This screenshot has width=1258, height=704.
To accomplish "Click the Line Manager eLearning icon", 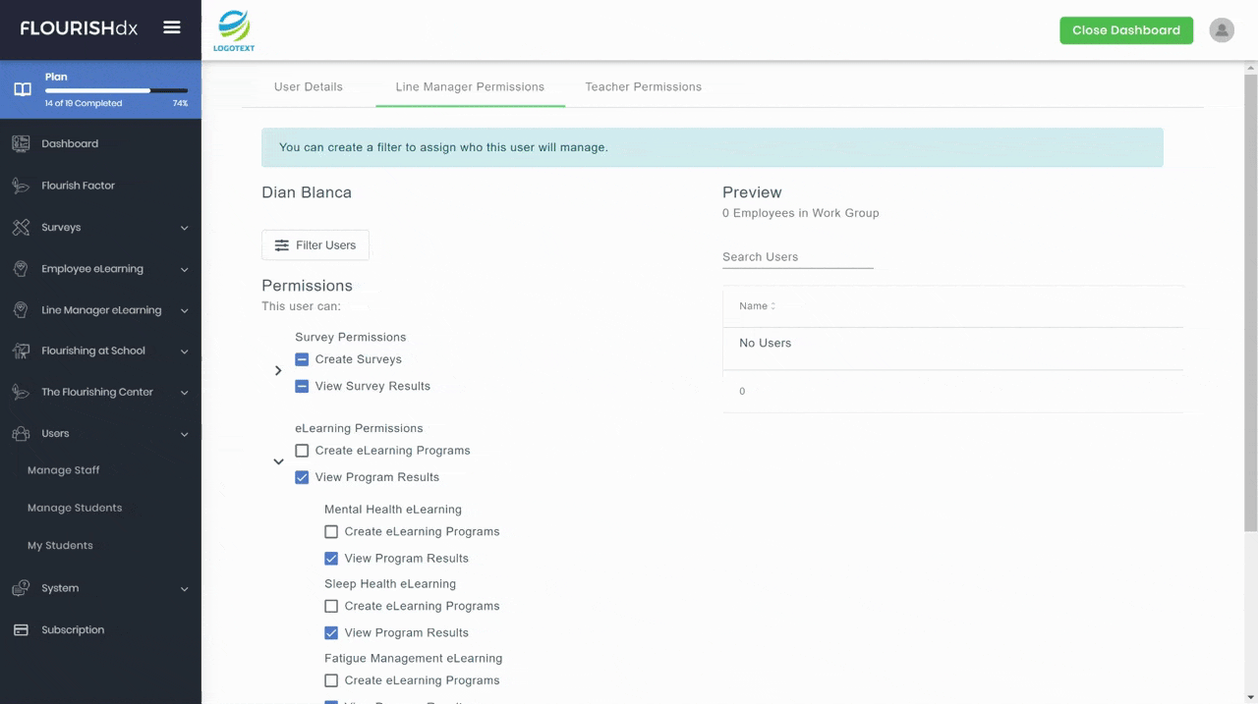I will coord(21,310).
